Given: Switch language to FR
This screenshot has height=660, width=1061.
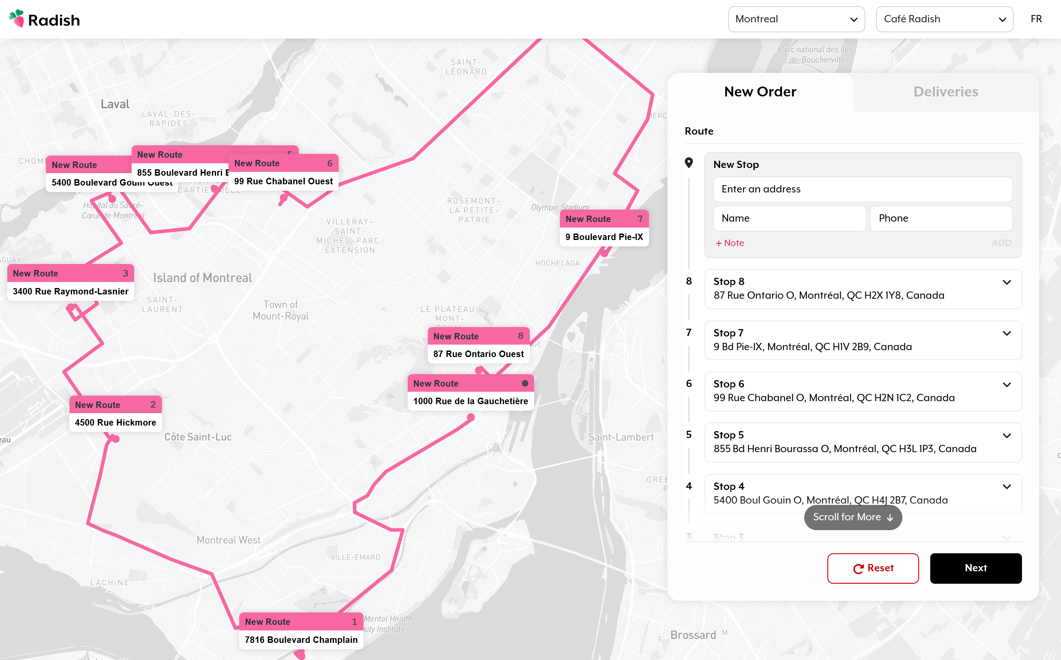Looking at the screenshot, I should [x=1036, y=19].
